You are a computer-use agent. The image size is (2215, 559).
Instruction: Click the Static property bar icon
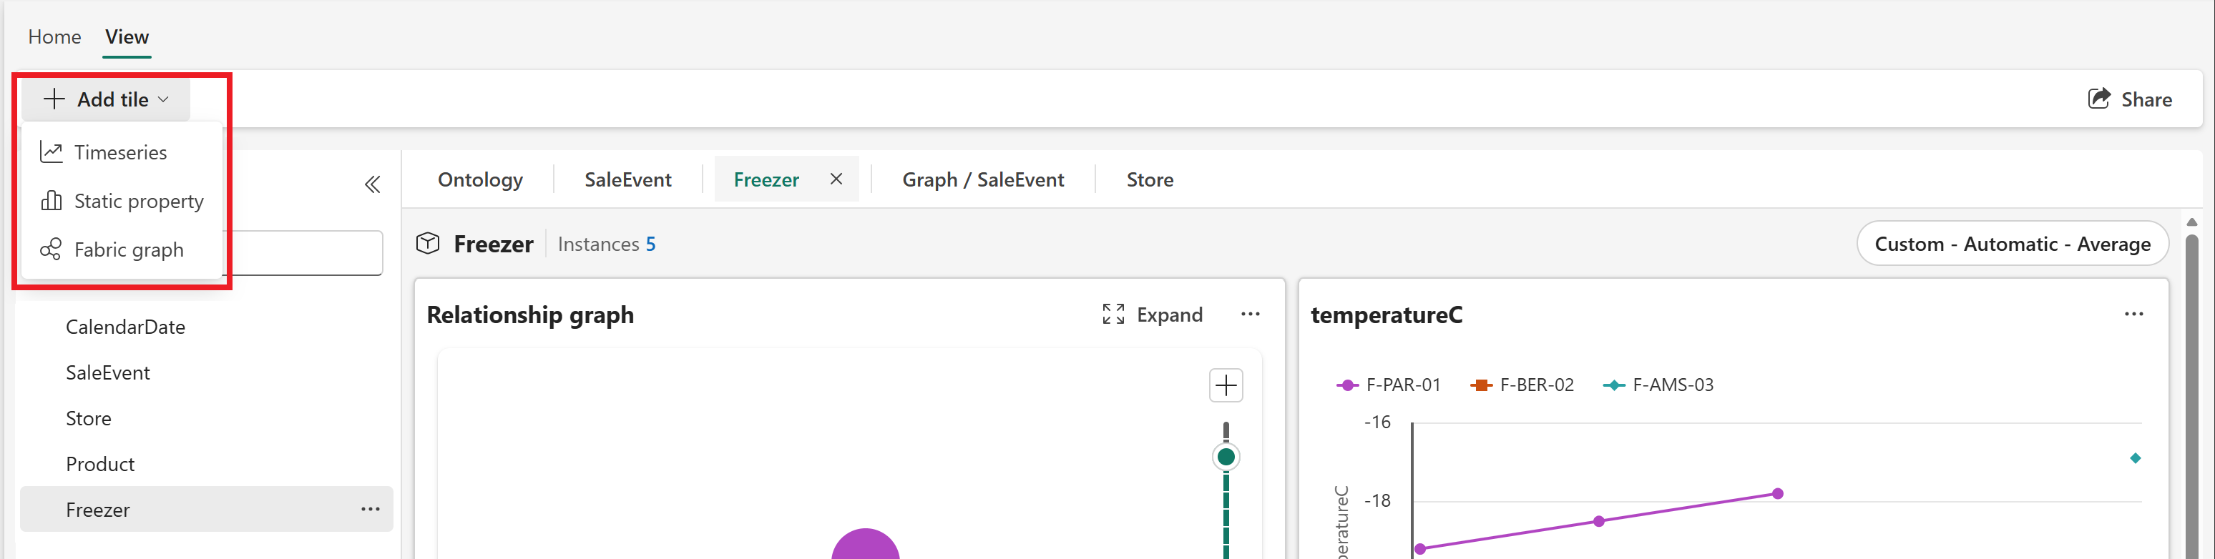(52, 201)
